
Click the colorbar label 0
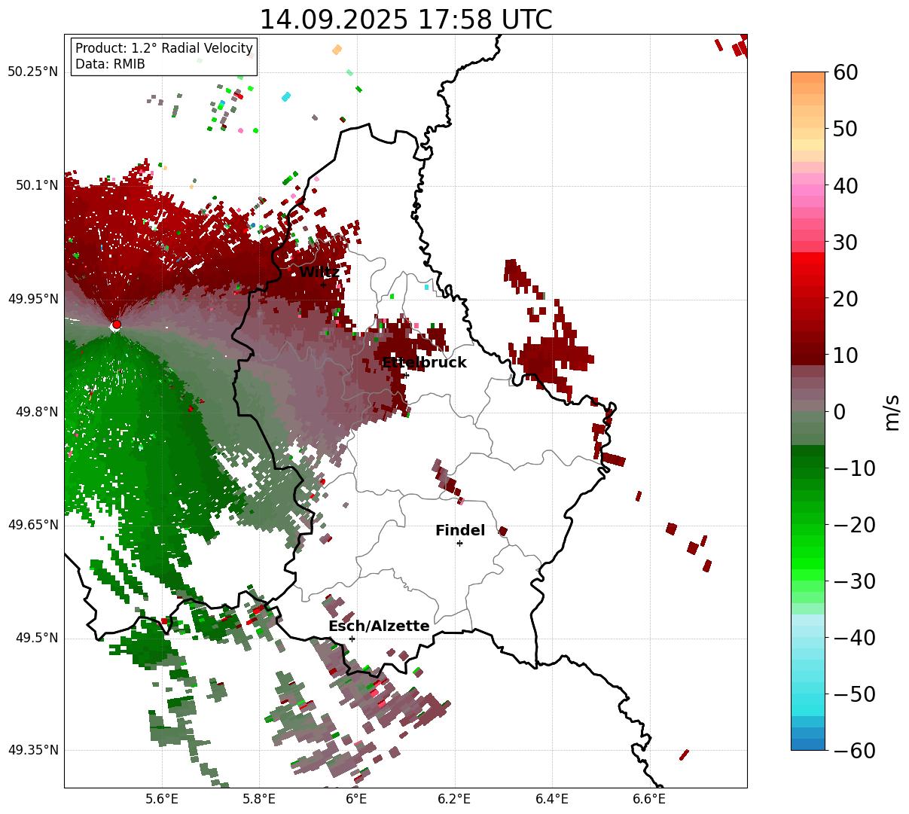click(x=840, y=412)
